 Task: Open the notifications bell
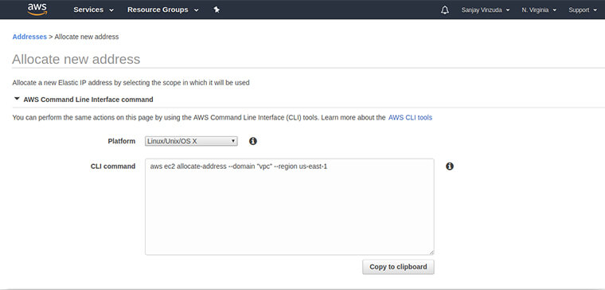tap(445, 10)
